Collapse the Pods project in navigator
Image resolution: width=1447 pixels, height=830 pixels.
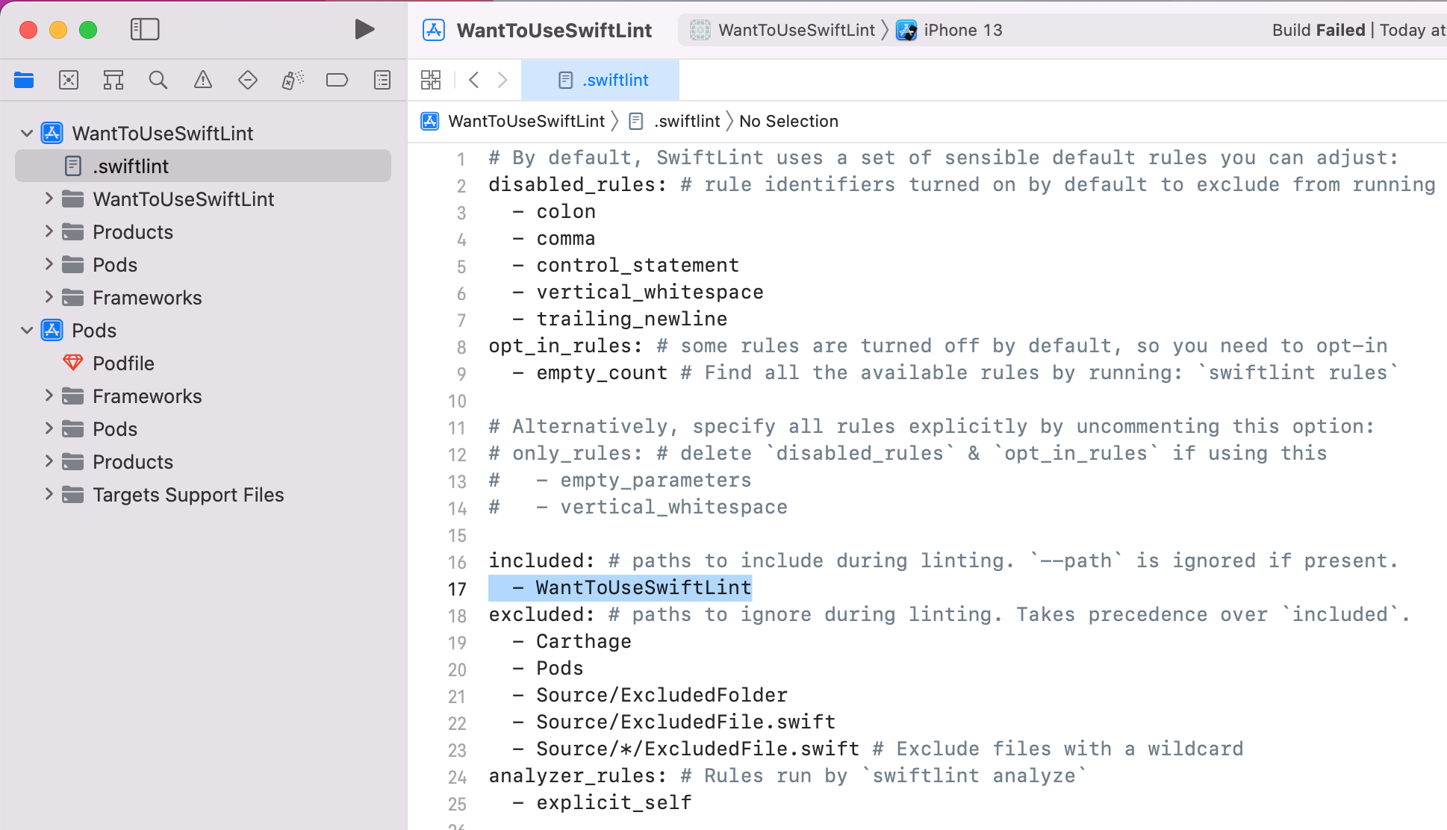27,331
